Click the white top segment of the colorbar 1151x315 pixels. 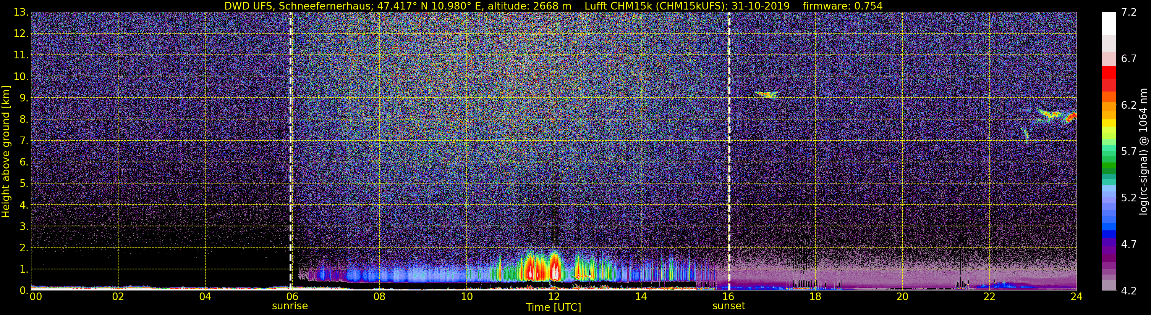coord(1109,23)
